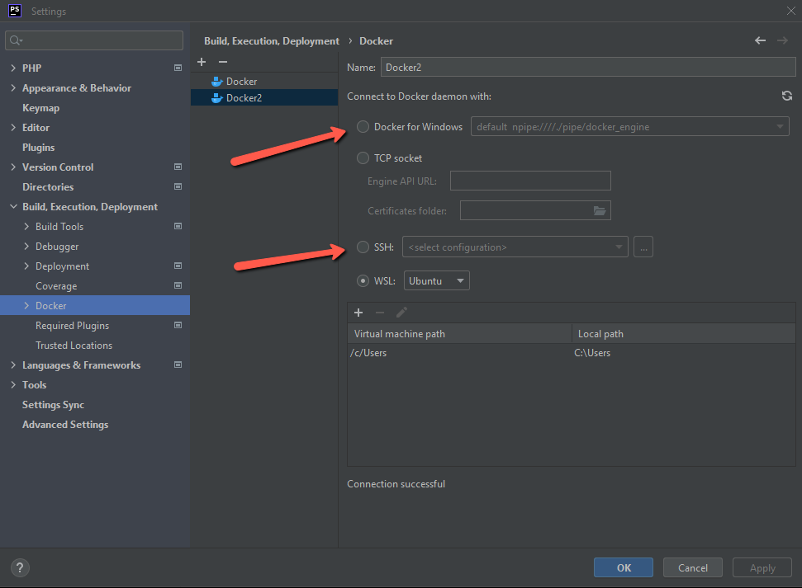Select the Docker whale item in list

click(264, 81)
